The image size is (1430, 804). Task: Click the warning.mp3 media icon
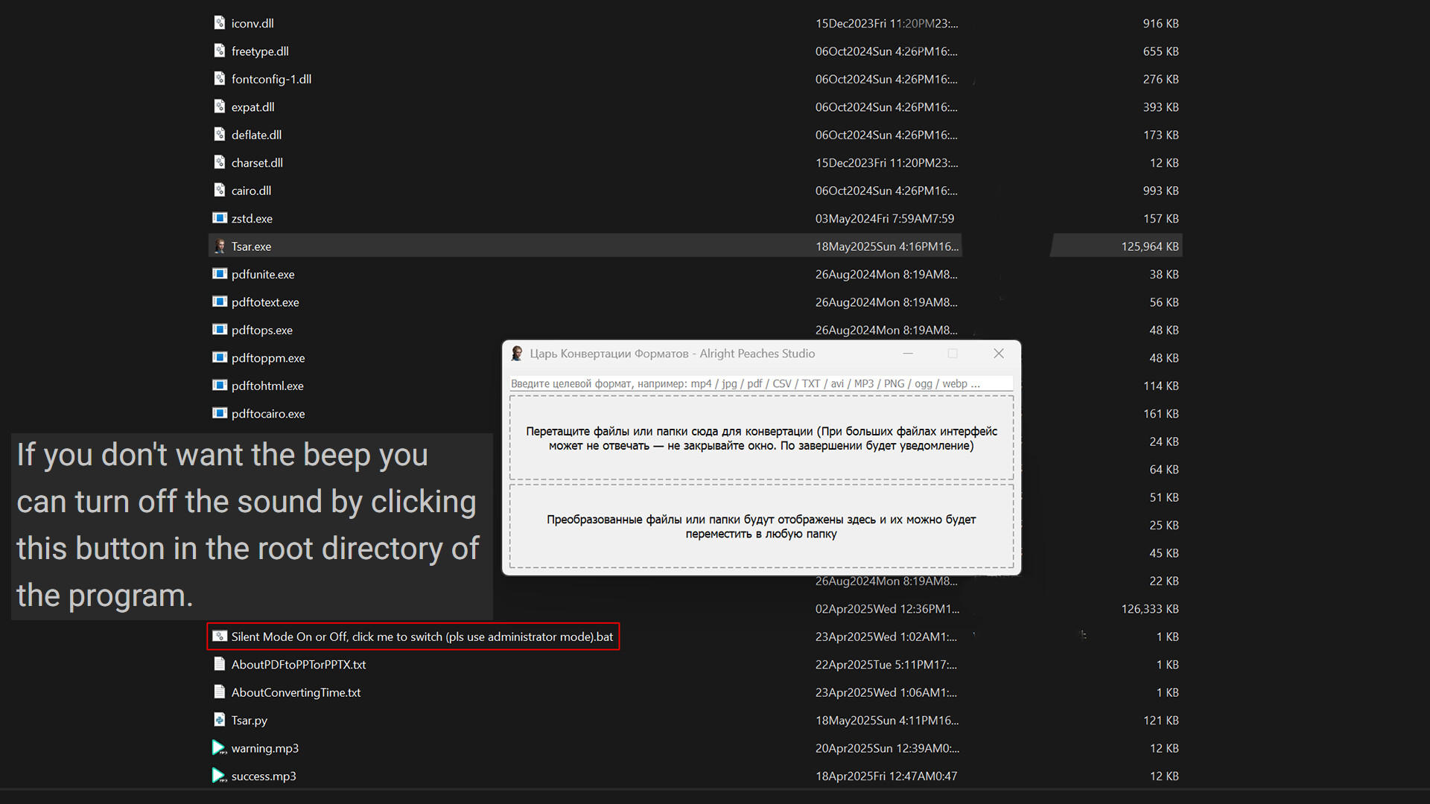tap(218, 747)
